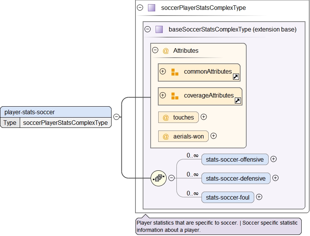Screen dimensions: 310x236
Task: Click the @ icon next to Attributes
Action: (x=166, y=51)
